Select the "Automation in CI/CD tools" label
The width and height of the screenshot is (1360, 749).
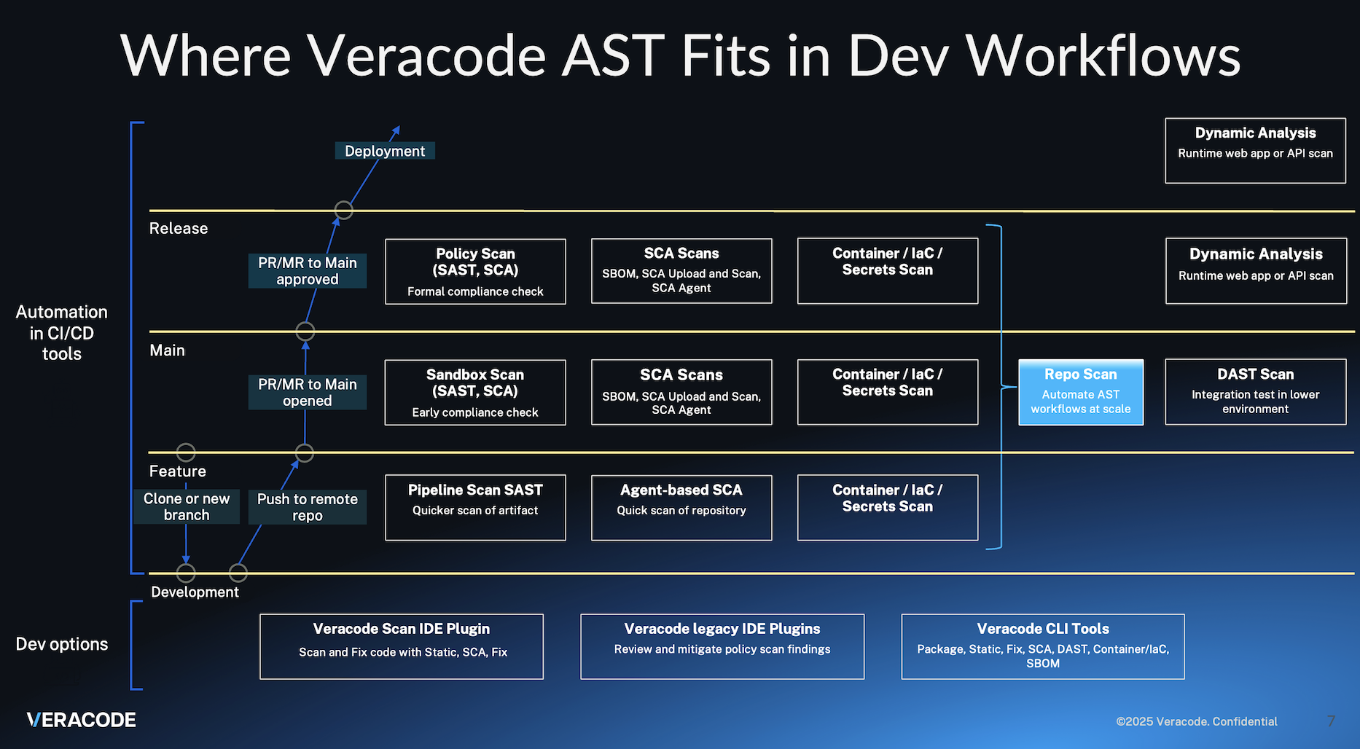[62, 333]
